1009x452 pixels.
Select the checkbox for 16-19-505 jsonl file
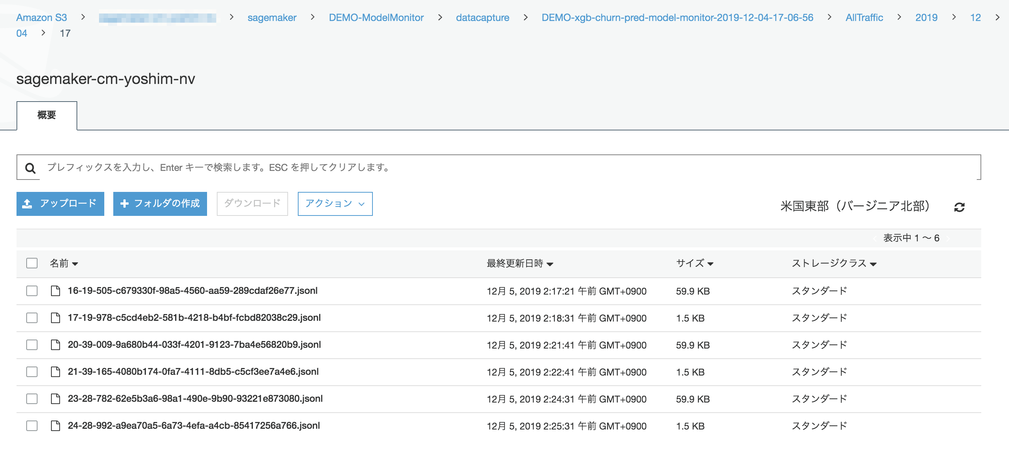coord(32,291)
